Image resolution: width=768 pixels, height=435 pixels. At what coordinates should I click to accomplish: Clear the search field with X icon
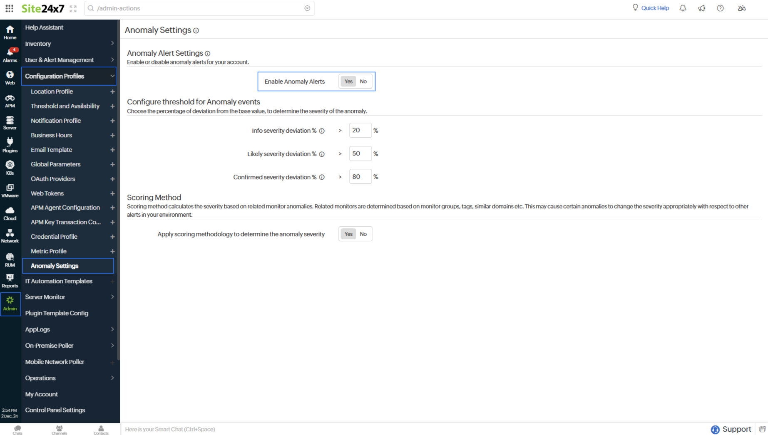pyautogui.click(x=307, y=8)
